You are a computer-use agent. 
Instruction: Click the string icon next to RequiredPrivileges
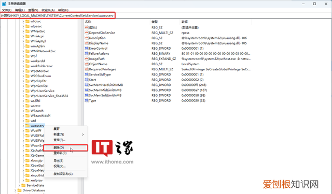click(x=87, y=69)
